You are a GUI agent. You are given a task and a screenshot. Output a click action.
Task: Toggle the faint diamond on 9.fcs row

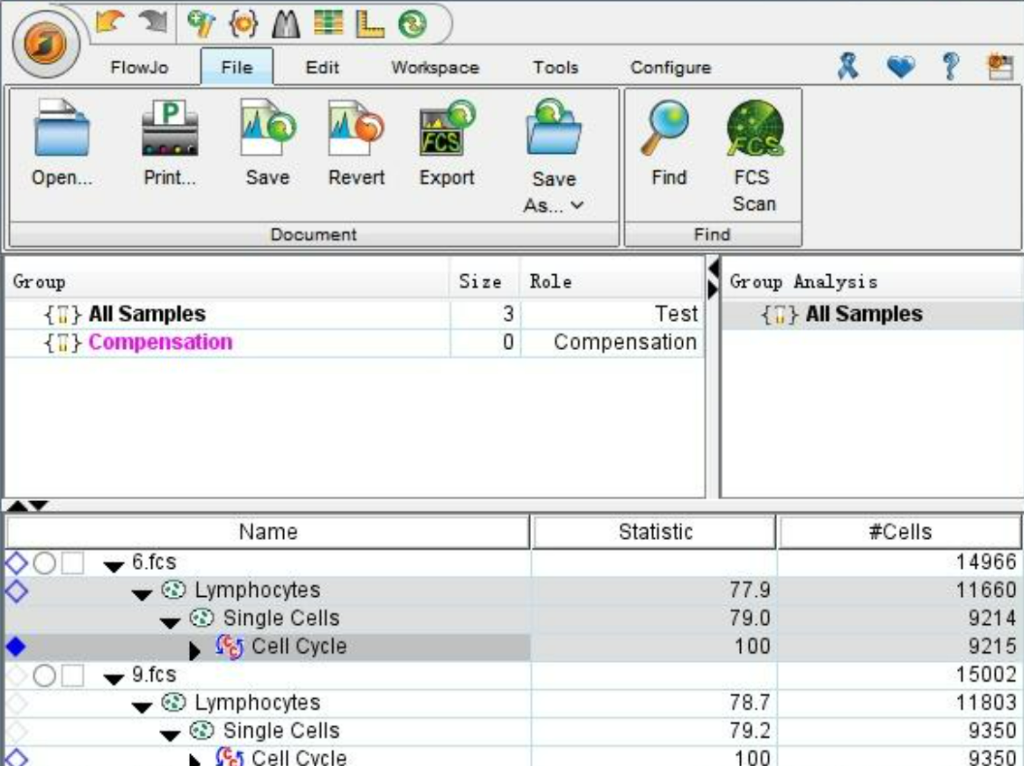[16, 676]
